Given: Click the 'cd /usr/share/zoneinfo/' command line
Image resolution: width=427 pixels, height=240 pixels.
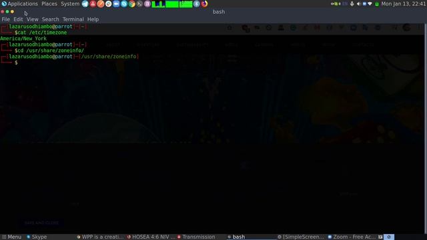Looking at the screenshot, I should point(51,51).
